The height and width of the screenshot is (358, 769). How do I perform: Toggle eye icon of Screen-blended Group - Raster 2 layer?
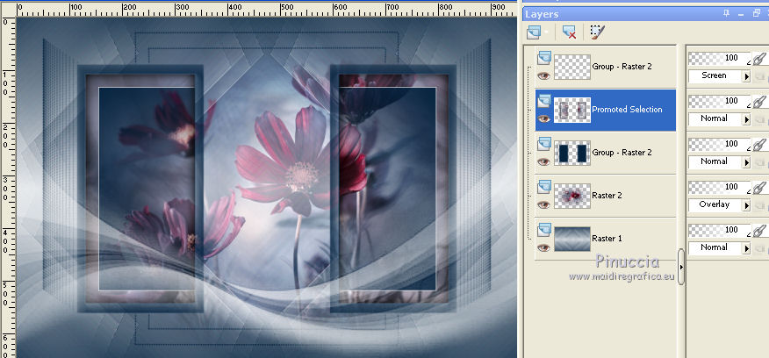pyautogui.click(x=543, y=76)
